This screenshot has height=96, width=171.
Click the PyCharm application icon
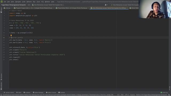tap(2, 2)
